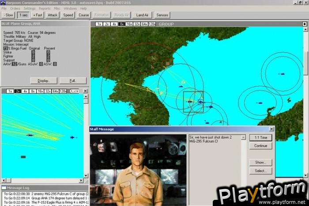Click the blue vessel below the yellow triangle contact

click(x=181, y=87)
